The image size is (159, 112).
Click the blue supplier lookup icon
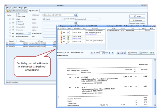(76, 15)
